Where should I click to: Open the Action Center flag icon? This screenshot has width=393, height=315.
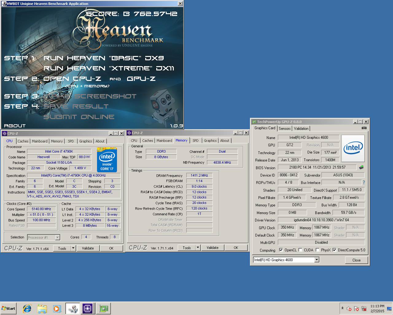[x=356, y=309]
